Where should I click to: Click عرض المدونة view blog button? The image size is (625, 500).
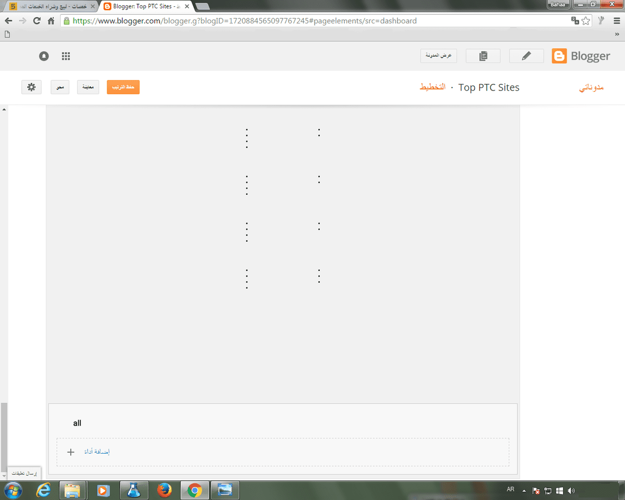pyautogui.click(x=439, y=56)
